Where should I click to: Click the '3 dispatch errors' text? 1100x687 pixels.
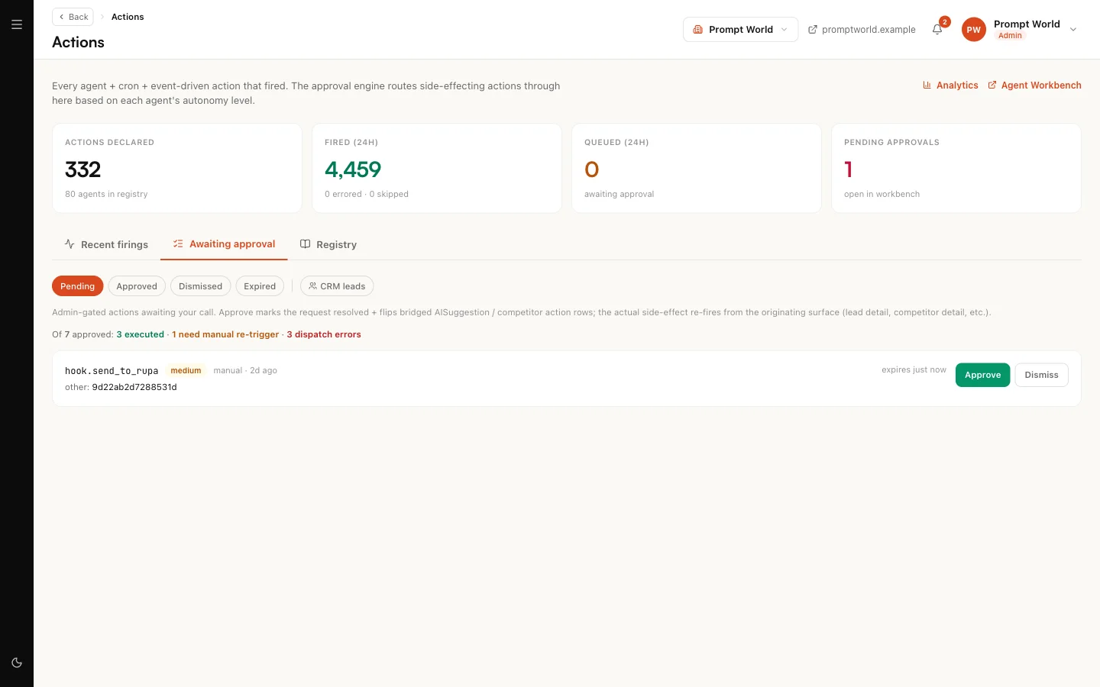[x=324, y=334]
